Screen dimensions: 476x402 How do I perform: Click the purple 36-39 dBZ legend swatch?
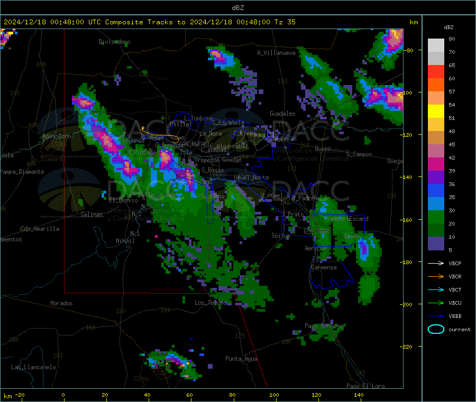click(436, 177)
